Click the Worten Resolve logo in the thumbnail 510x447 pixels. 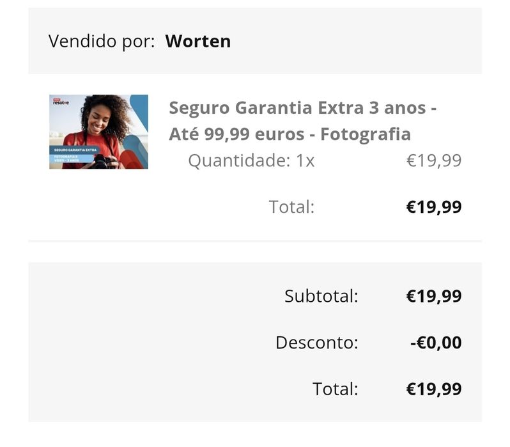click(x=61, y=102)
